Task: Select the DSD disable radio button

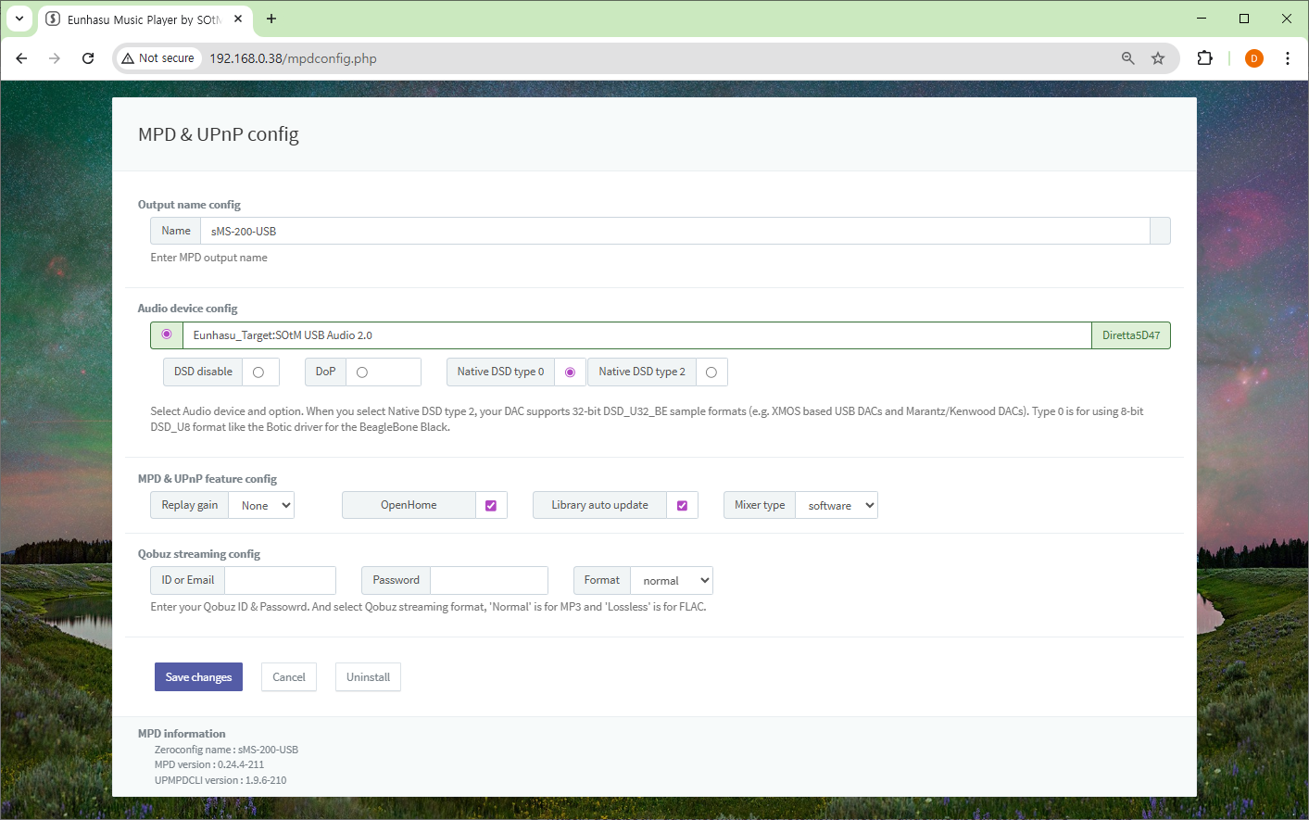Action: (x=258, y=372)
